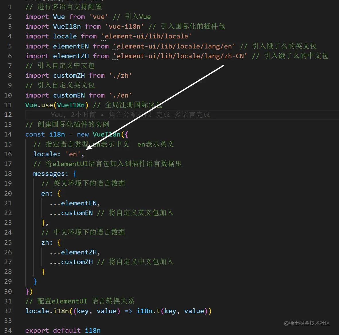Click line number 34 in the gutter
Viewport: 339px width, 335px height.
tap(8, 330)
